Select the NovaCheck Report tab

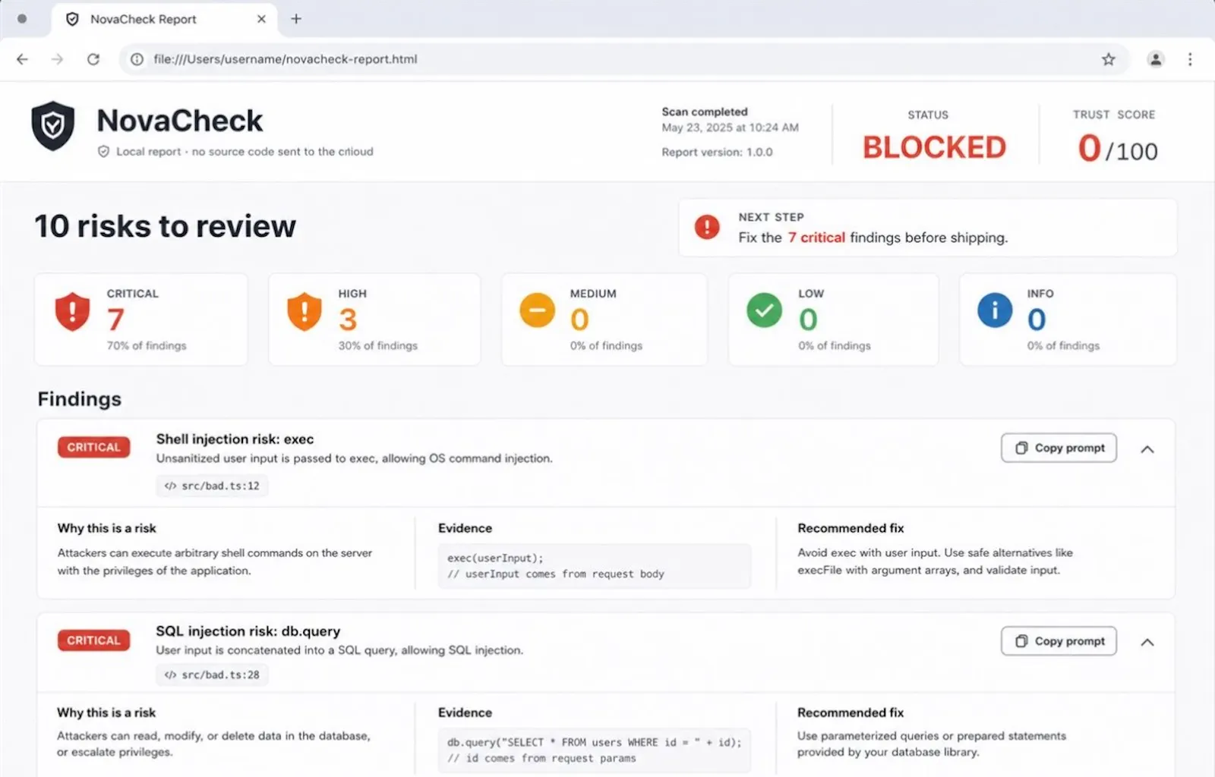163,19
